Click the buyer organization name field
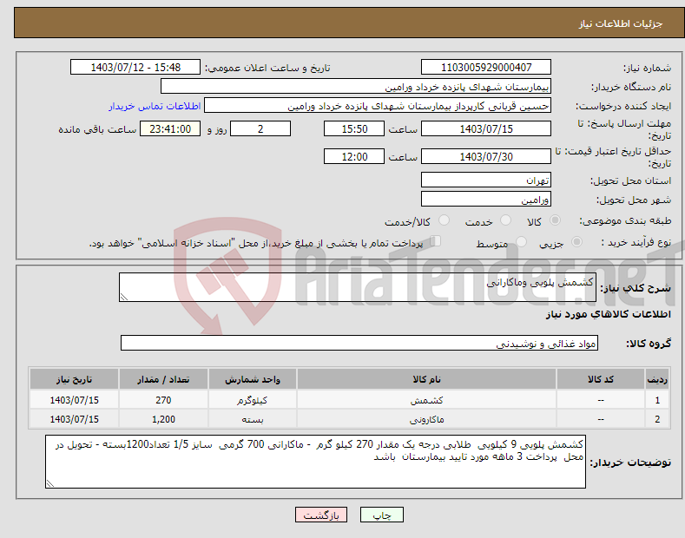The height and width of the screenshot is (538, 685). click(356, 87)
